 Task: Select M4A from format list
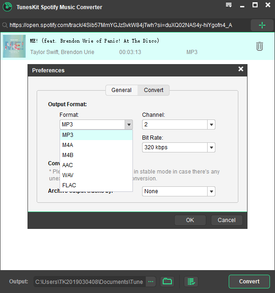tap(96, 145)
